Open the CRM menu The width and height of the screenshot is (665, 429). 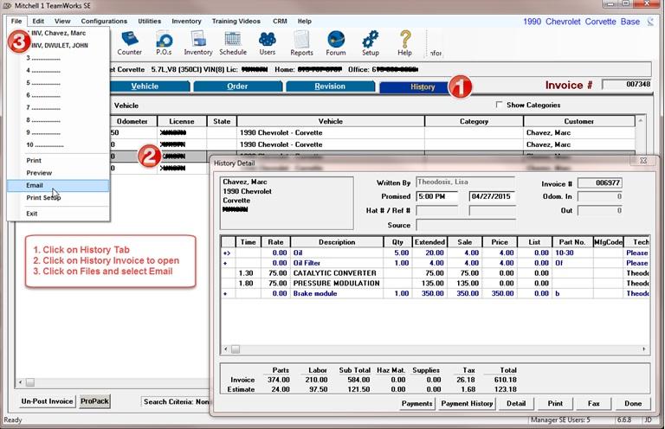click(280, 21)
